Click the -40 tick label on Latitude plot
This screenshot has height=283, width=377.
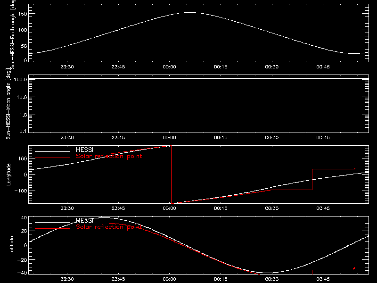[x=22, y=273]
